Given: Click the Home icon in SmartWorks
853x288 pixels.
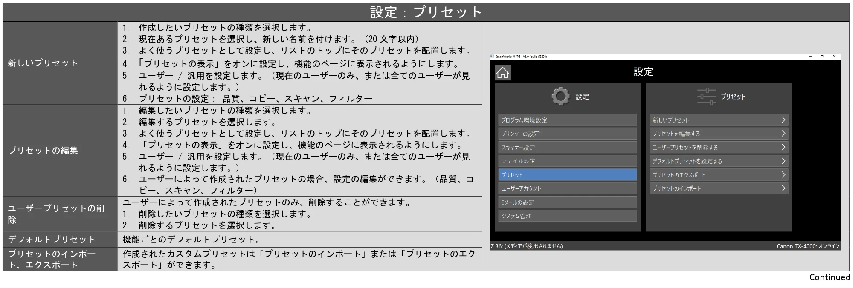Looking at the screenshot, I should [x=502, y=73].
